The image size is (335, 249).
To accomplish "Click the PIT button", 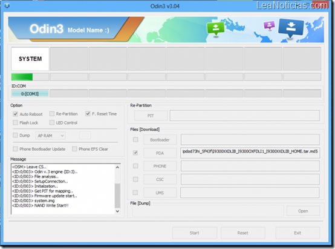I will click(151, 116).
